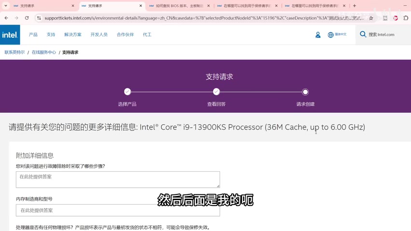Image resolution: width=411 pixels, height=231 pixels.
Task: Close the first 支持请求 tab
Action: (73, 5)
